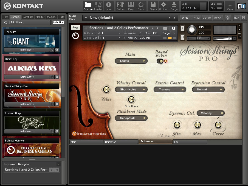This screenshot has height=186, width=248.
Task: Show the Info pane
Action: coord(109,6)
